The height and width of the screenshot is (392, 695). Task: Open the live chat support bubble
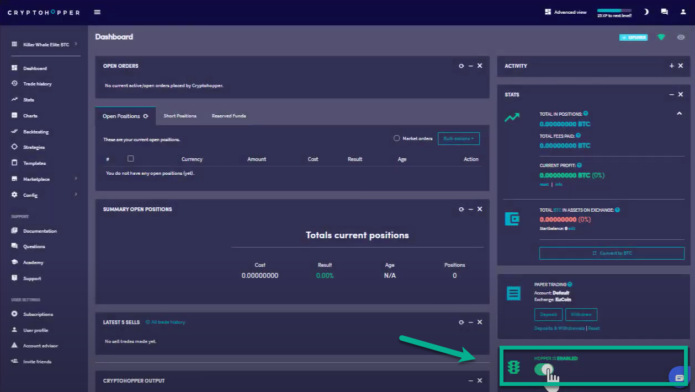coord(679,378)
